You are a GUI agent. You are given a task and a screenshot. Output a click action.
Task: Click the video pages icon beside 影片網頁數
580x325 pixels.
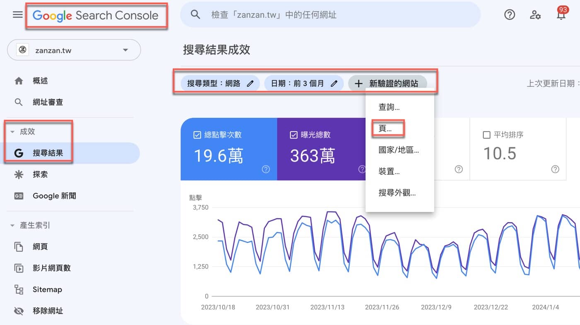click(x=19, y=268)
